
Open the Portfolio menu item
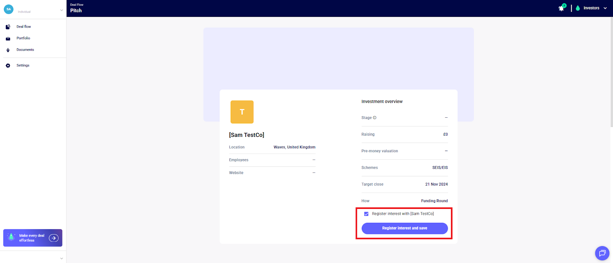tap(23, 38)
